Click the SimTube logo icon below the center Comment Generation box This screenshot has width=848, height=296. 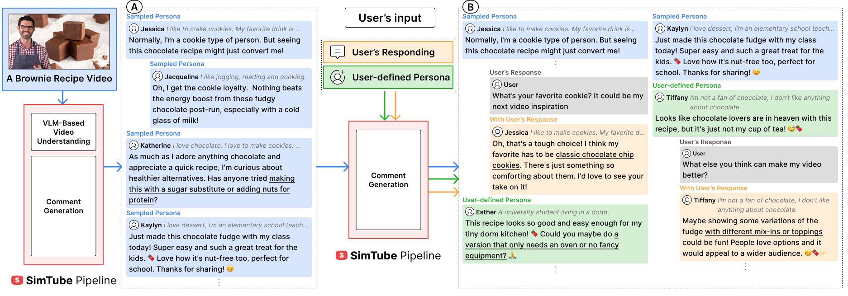(x=341, y=255)
